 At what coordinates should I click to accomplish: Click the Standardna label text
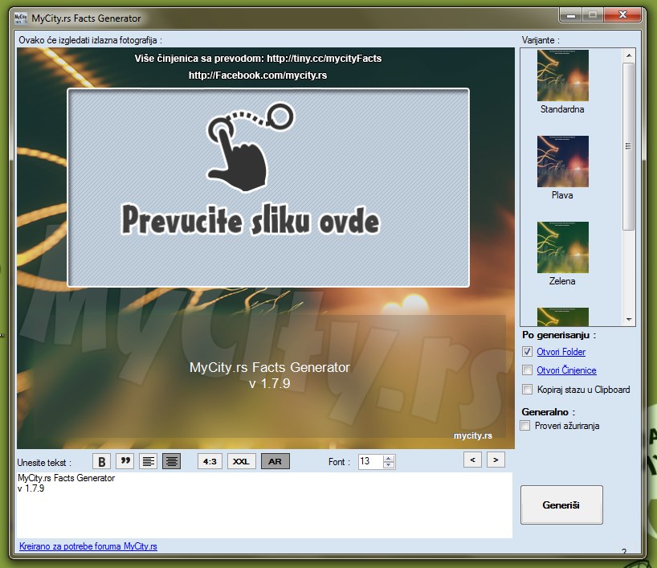562,109
